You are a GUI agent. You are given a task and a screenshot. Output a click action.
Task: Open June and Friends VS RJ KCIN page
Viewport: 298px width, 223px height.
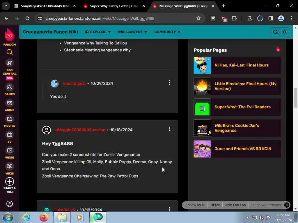point(243,149)
